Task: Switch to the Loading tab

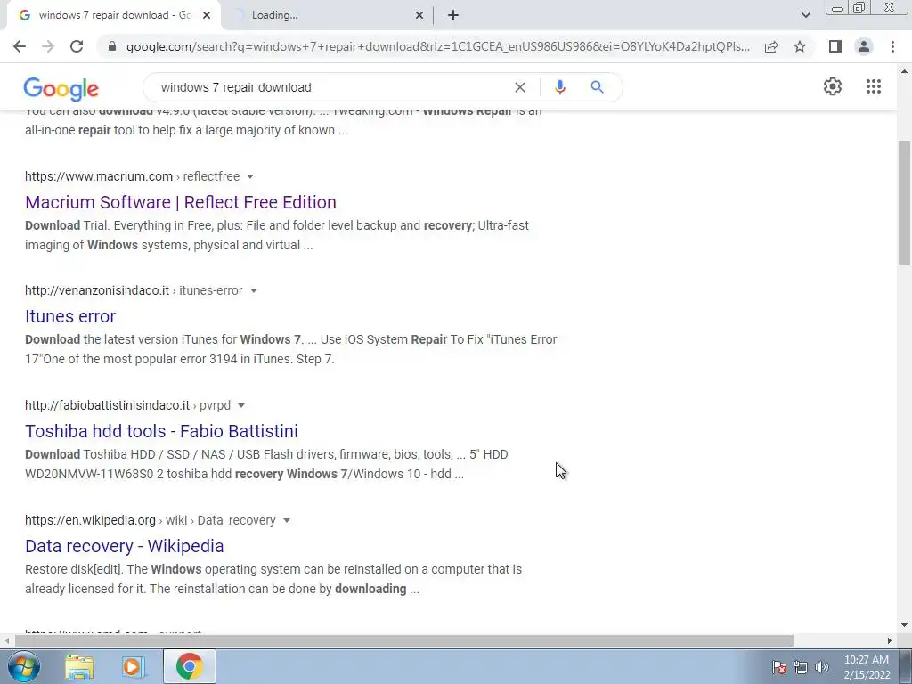Action: [x=329, y=15]
